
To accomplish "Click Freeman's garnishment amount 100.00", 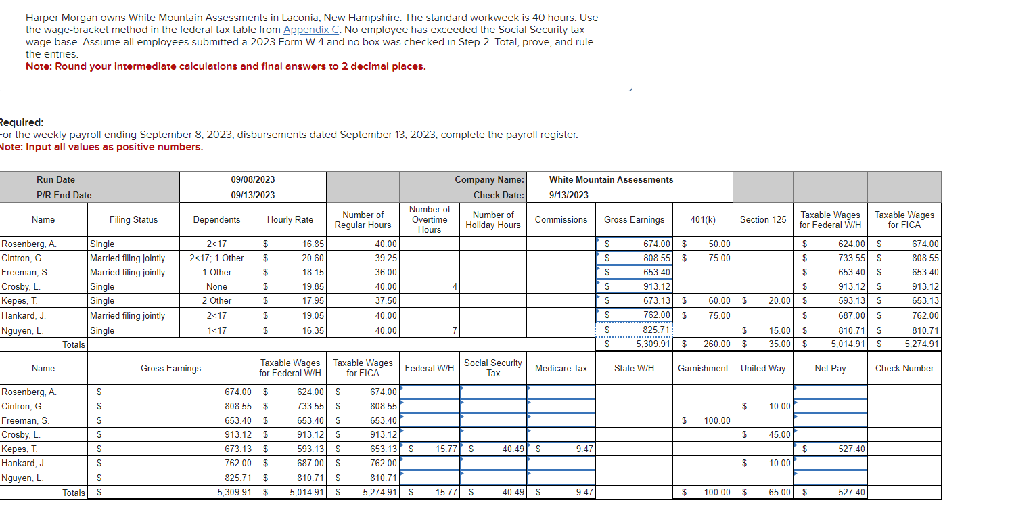I will 702,420.
